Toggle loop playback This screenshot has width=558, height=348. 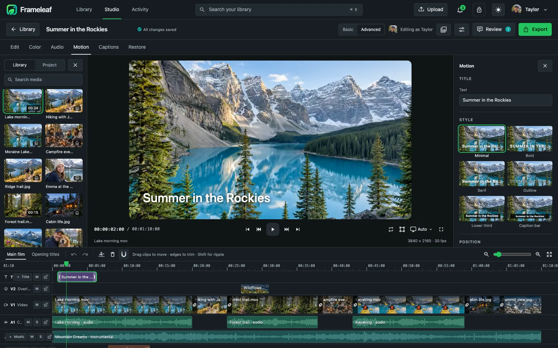point(391,229)
